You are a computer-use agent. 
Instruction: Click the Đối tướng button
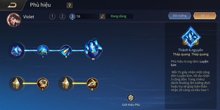180,16
